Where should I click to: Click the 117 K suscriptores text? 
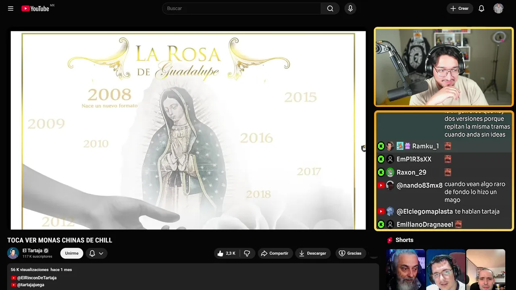click(x=37, y=257)
